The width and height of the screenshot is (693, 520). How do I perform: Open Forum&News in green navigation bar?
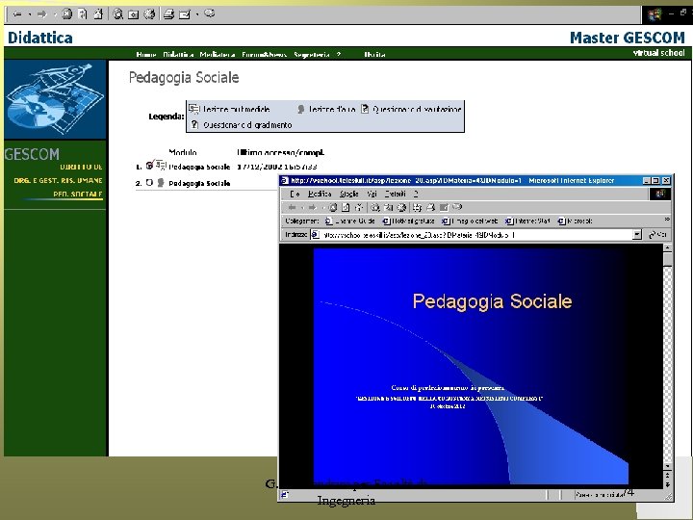click(x=265, y=54)
